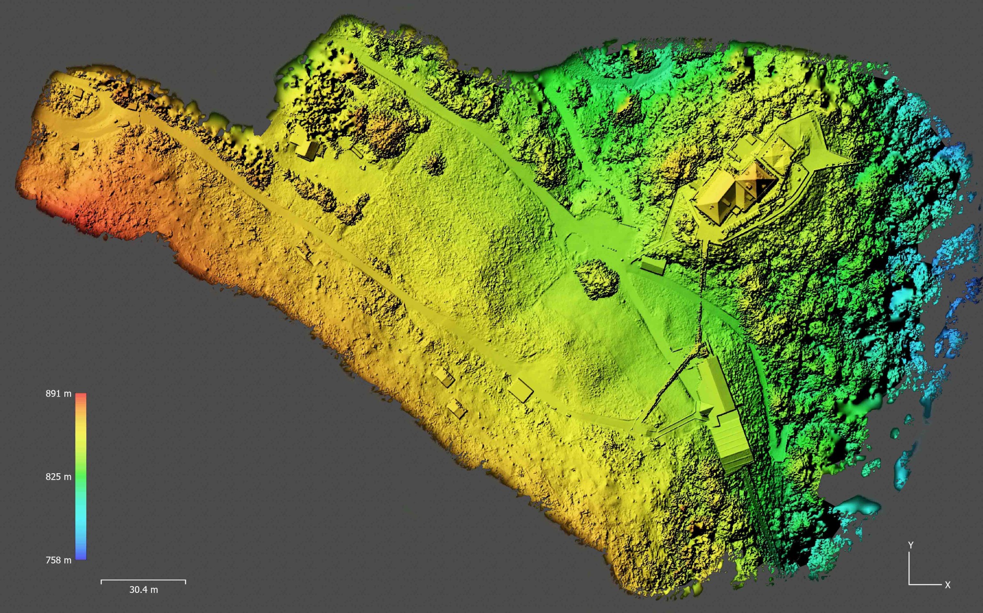The image size is (983, 613).
Task: Click the 758 m minimum elevation label
Action: tap(58, 560)
